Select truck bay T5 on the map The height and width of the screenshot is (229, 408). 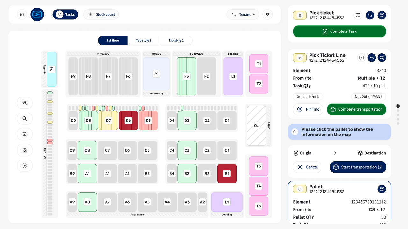[259, 206]
